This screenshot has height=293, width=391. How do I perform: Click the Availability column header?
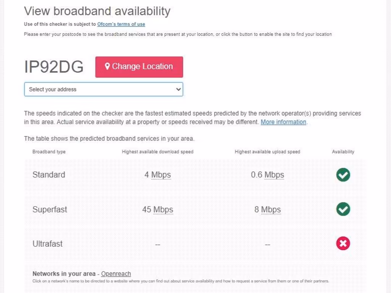pos(343,151)
